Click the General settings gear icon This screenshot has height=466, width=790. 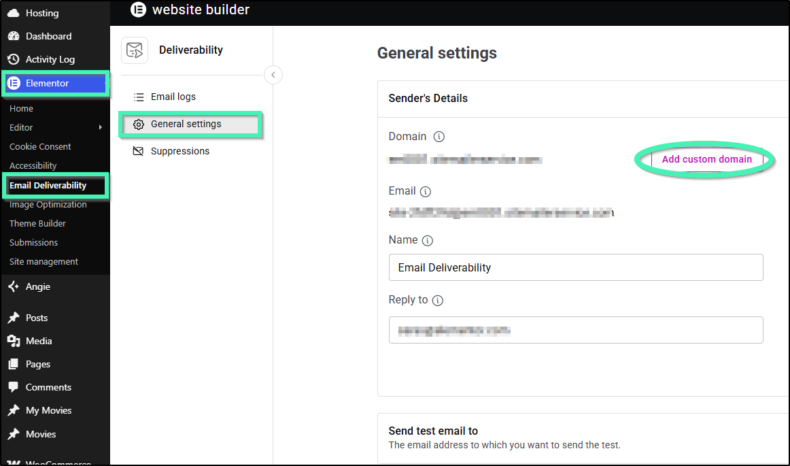point(139,124)
